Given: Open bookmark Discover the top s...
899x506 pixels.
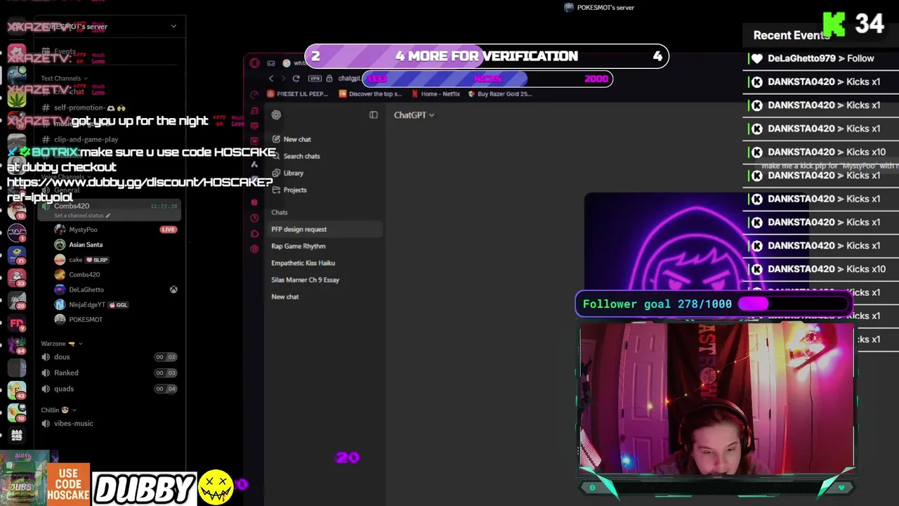Looking at the screenshot, I should [x=370, y=93].
